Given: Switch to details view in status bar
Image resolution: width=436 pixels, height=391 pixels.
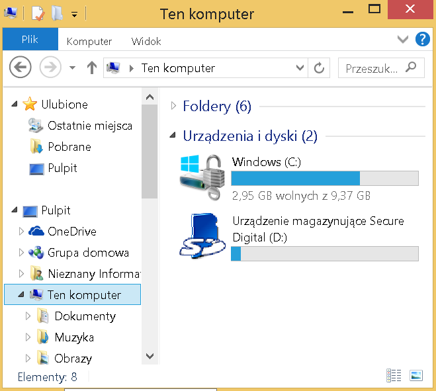Looking at the screenshot, I should coord(394,376).
